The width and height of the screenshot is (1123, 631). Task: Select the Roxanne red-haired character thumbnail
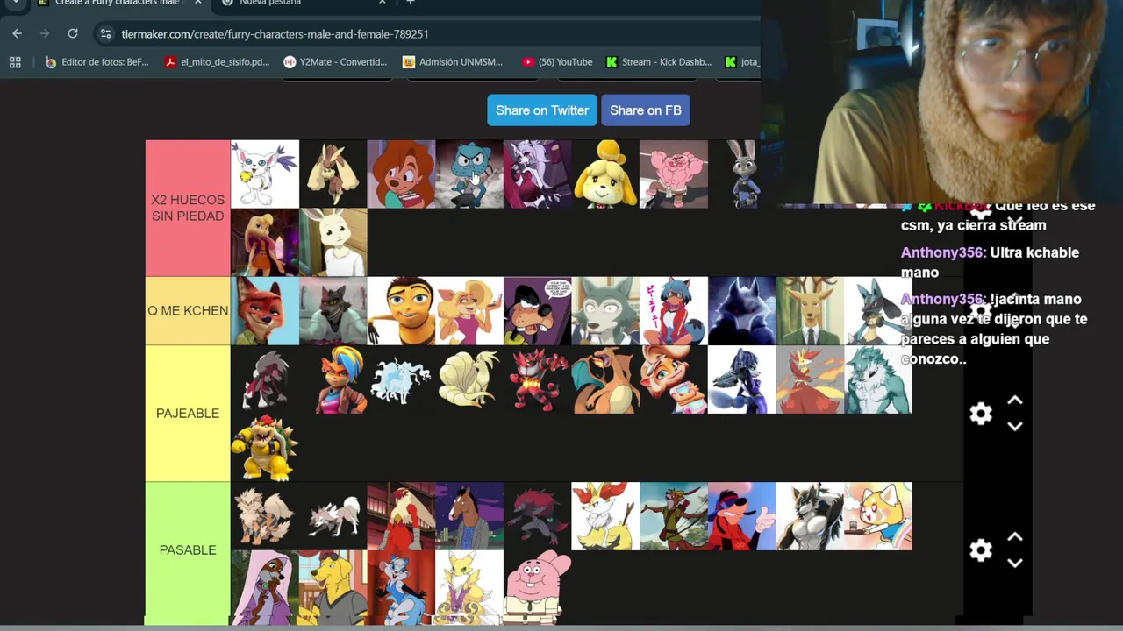point(401,174)
